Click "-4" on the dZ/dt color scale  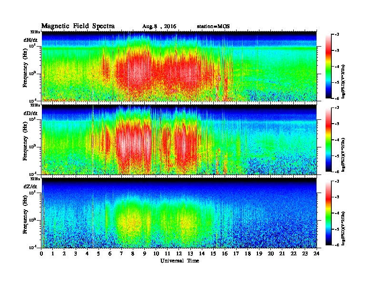(x=337, y=213)
